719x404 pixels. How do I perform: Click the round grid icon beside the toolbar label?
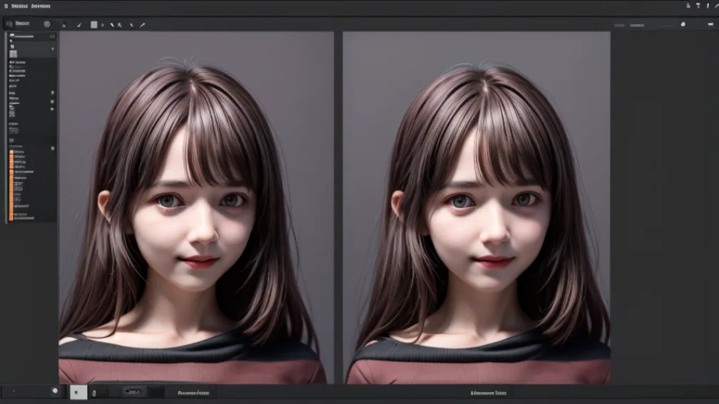tap(9, 24)
